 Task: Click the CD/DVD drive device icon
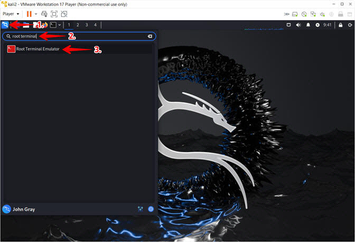tap(304, 14)
